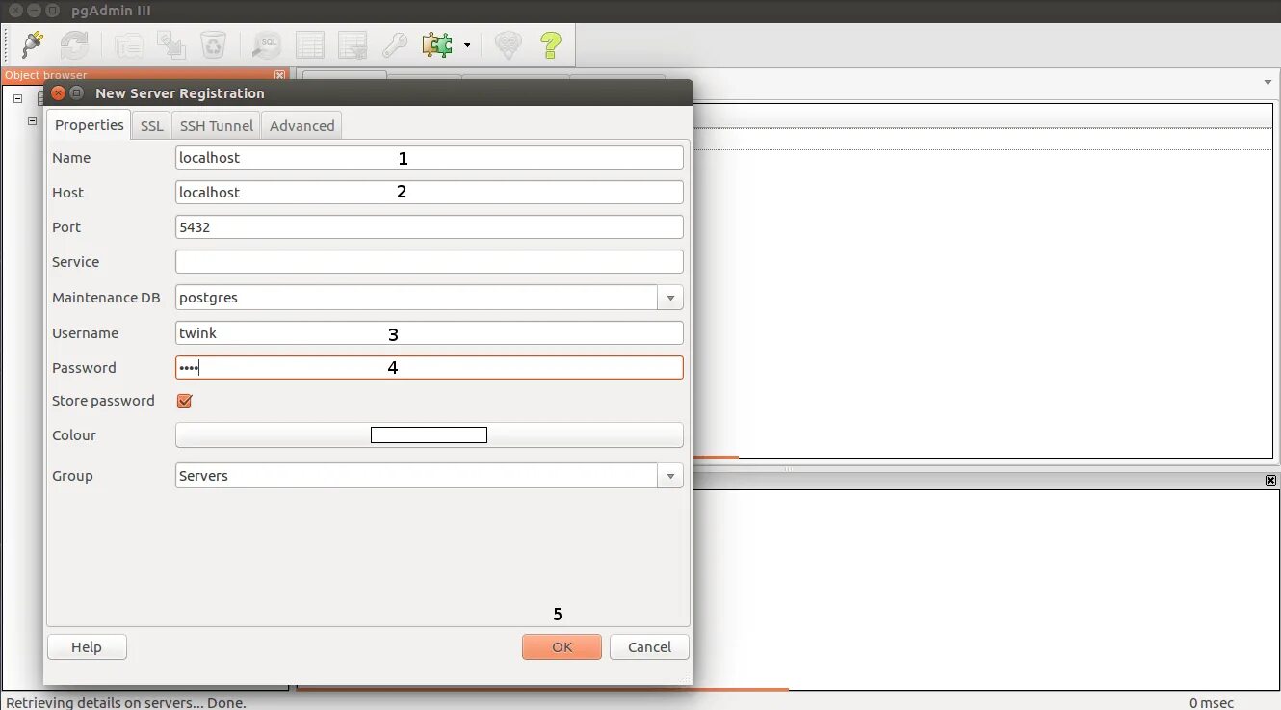This screenshot has width=1281, height=710.
Task: Open the SSH Tunnel tab
Action: click(217, 125)
